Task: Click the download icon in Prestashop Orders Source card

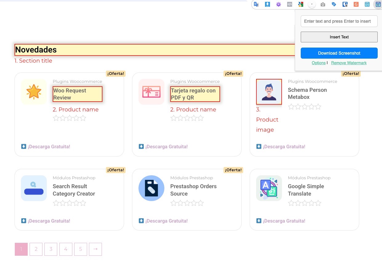Action: pyautogui.click(x=141, y=221)
